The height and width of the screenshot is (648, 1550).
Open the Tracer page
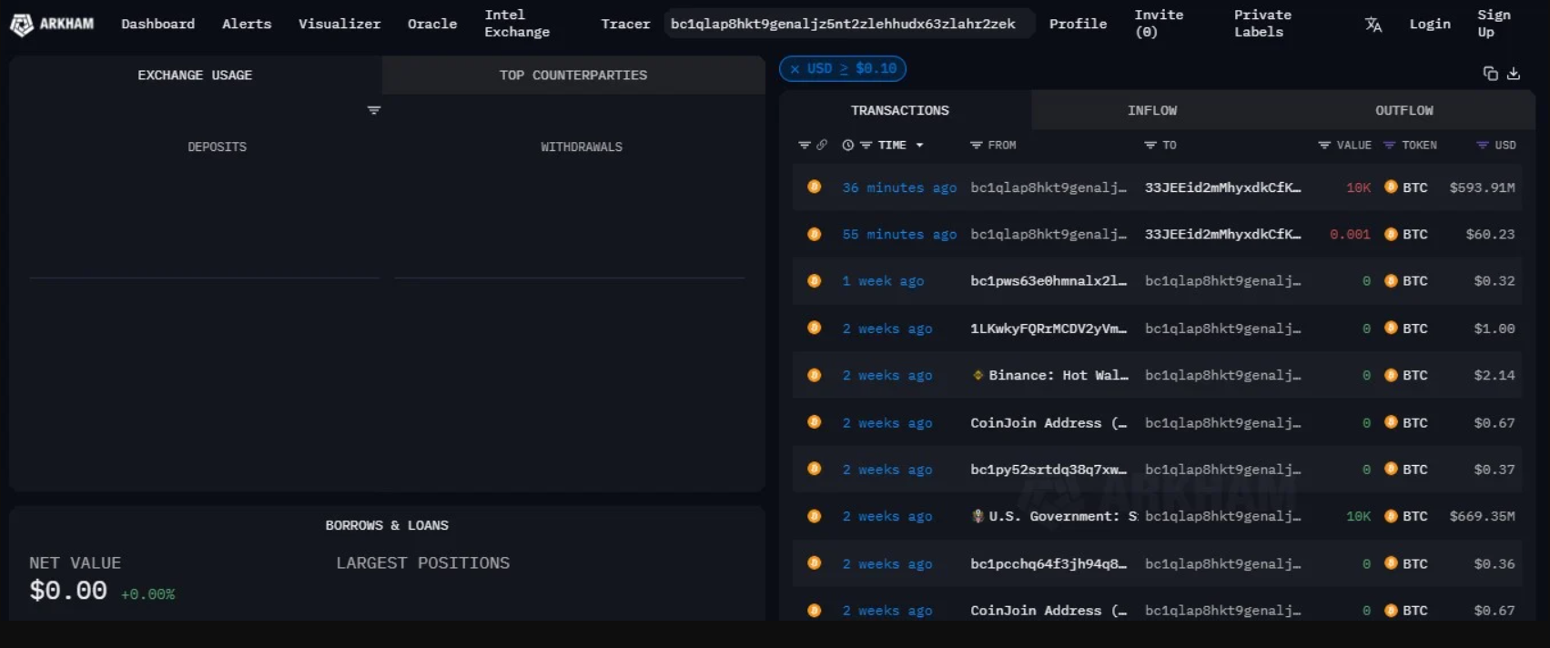tap(626, 24)
